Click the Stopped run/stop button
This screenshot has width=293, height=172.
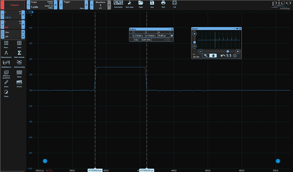13,5
